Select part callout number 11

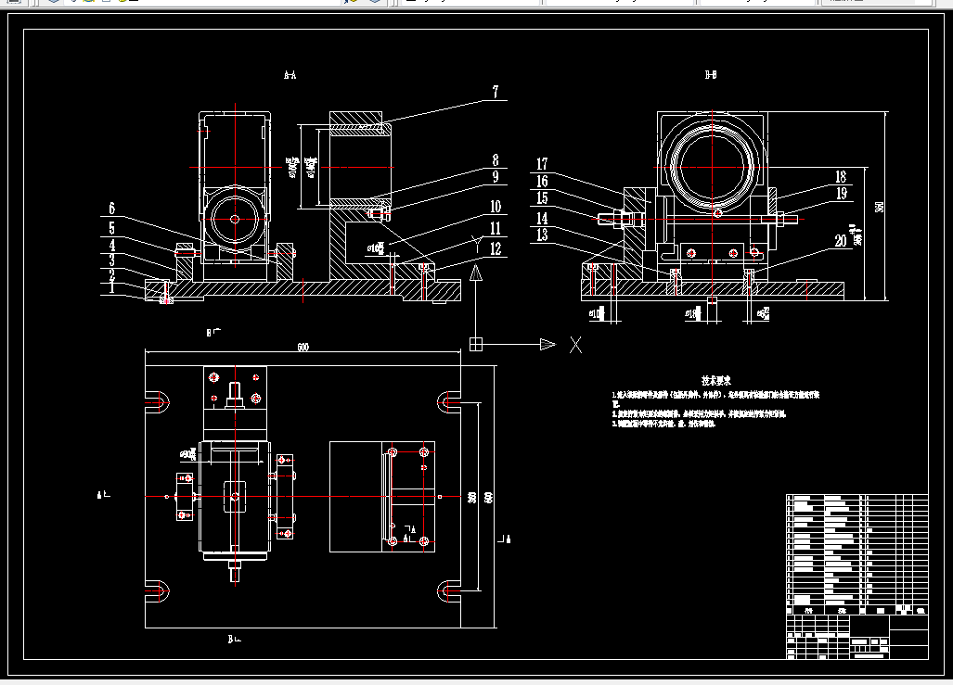coord(496,228)
